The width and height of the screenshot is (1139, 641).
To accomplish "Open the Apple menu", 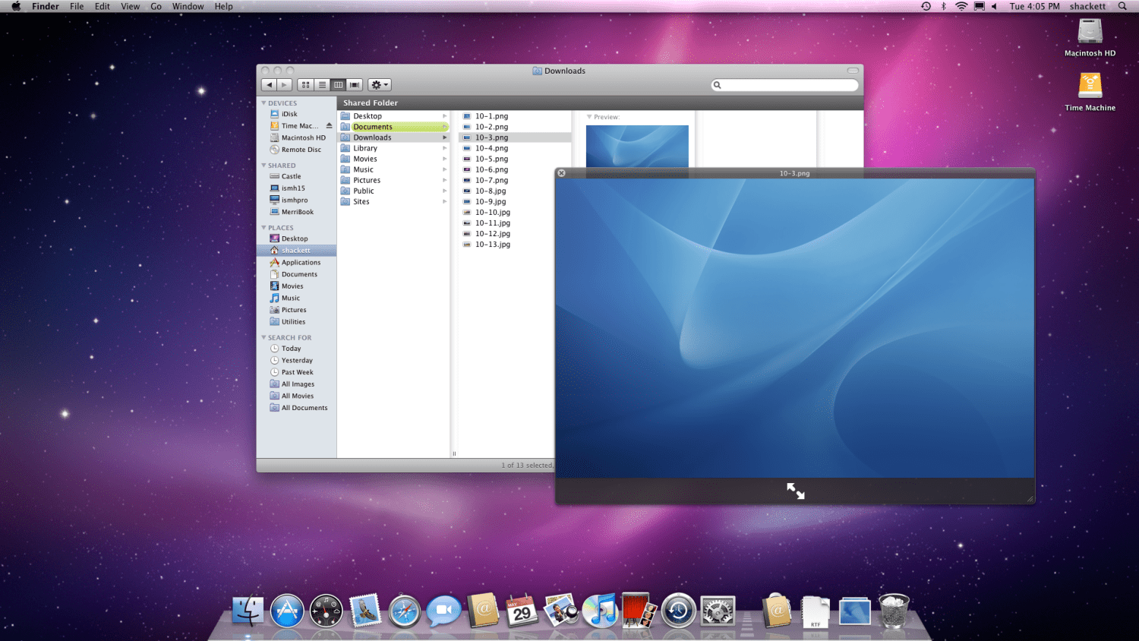I will coord(16,6).
